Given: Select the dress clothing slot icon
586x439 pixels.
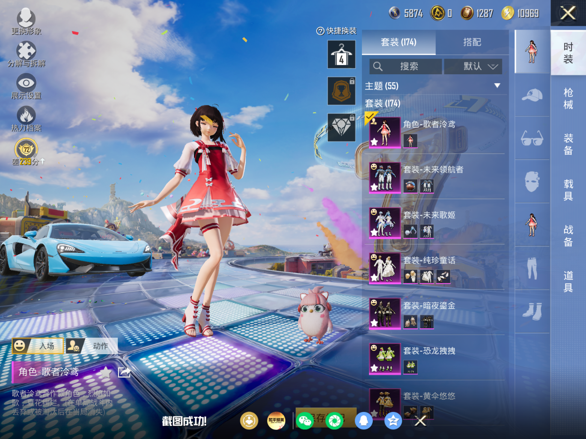Looking at the screenshot, I should [x=532, y=225].
